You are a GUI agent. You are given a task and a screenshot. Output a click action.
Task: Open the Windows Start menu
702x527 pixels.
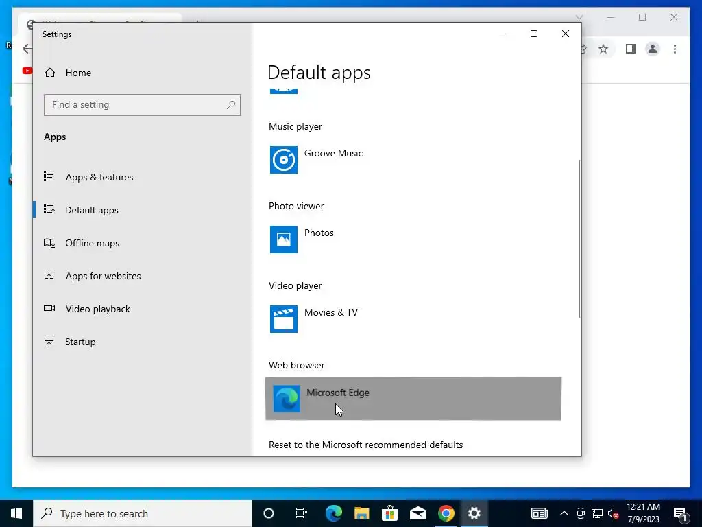pos(16,513)
